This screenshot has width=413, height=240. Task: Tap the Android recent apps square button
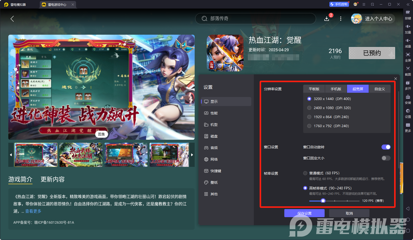pyautogui.click(x=408, y=231)
